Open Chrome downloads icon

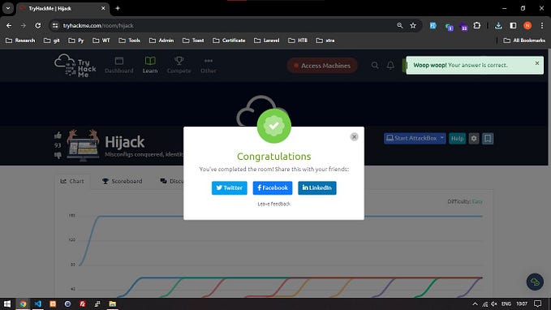(x=498, y=25)
